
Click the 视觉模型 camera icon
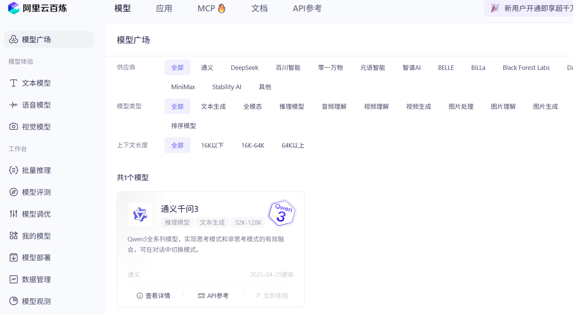point(14,127)
